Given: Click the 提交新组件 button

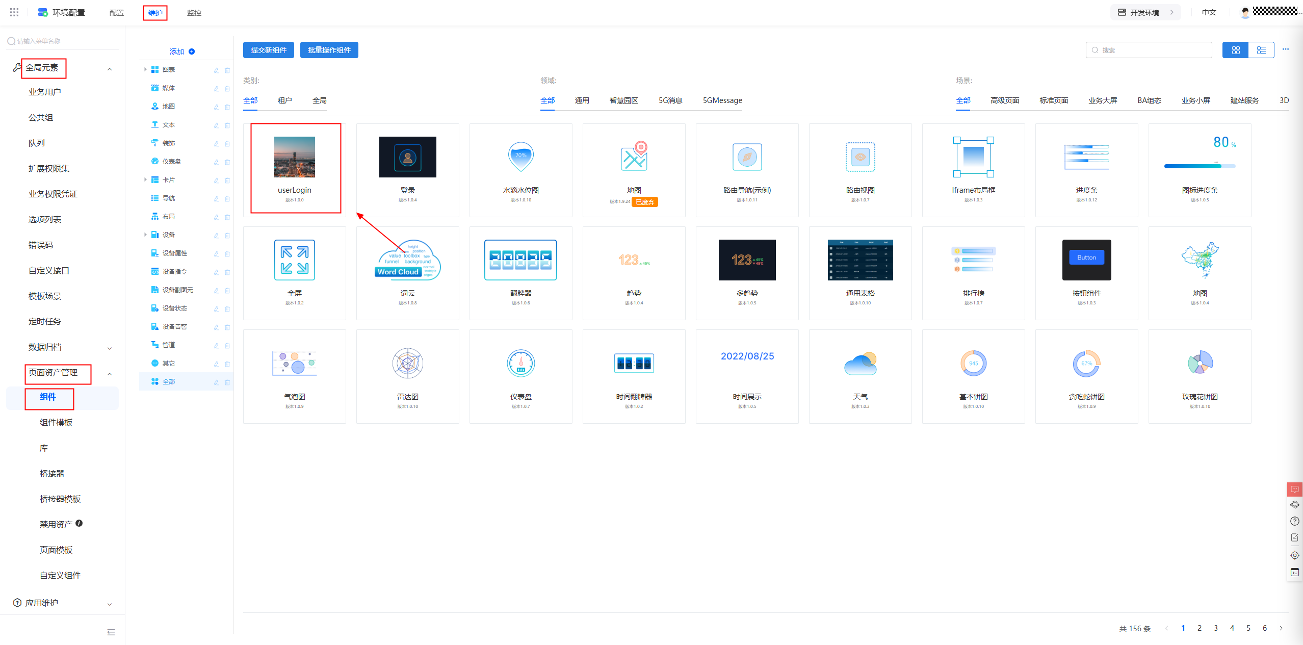Looking at the screenshot, I should (x=268, y=50).
